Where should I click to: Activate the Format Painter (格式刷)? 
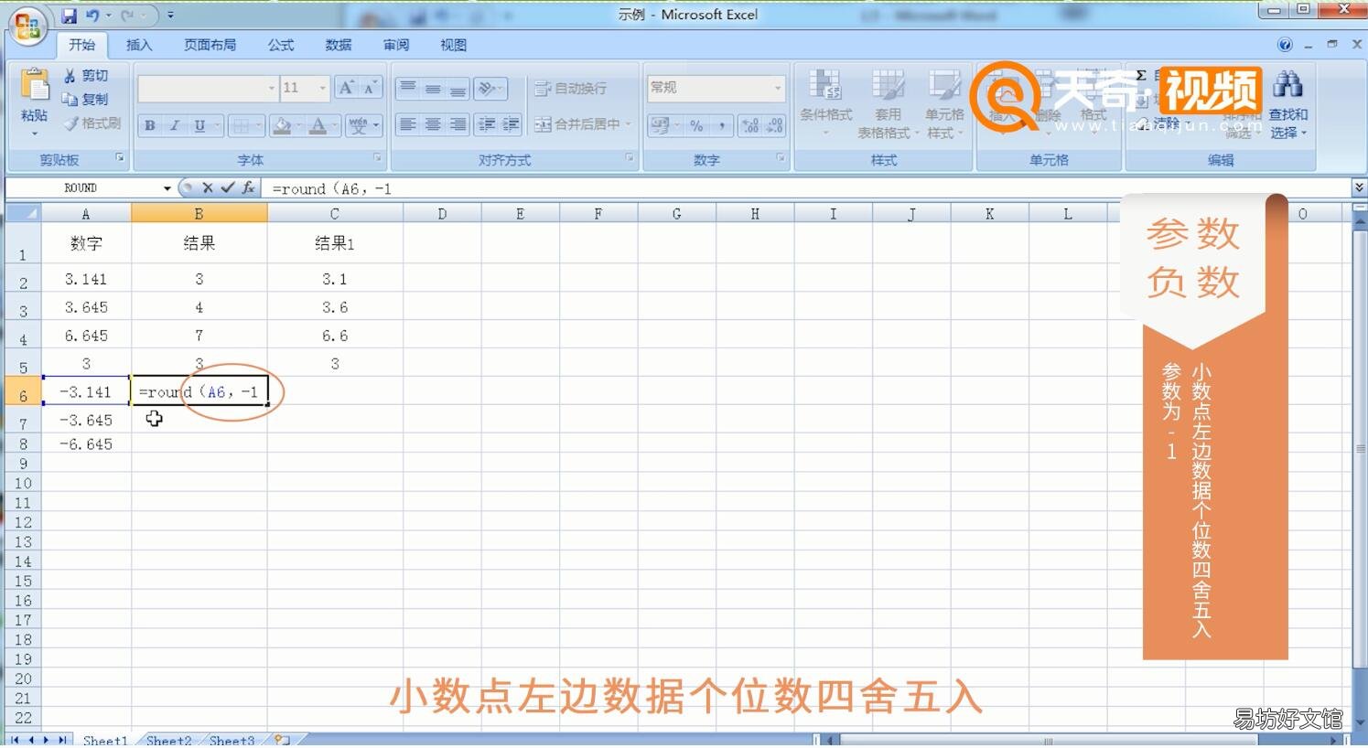92,123
